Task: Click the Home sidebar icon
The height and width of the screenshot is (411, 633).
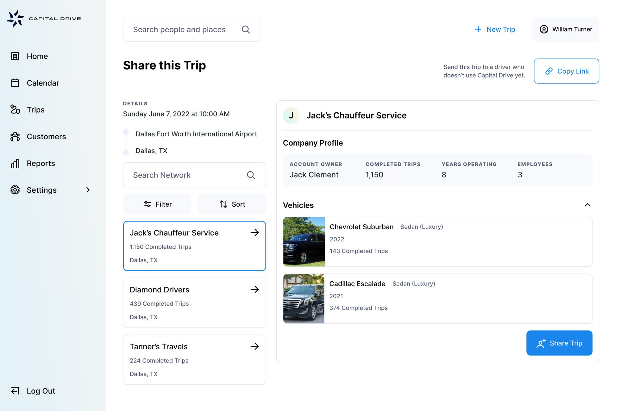Action: click(15, 56)
